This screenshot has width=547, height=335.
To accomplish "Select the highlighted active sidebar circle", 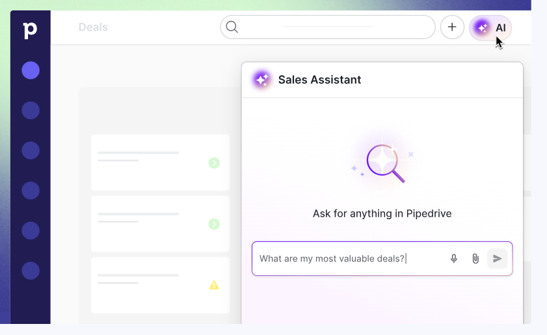I will [31, 70].
